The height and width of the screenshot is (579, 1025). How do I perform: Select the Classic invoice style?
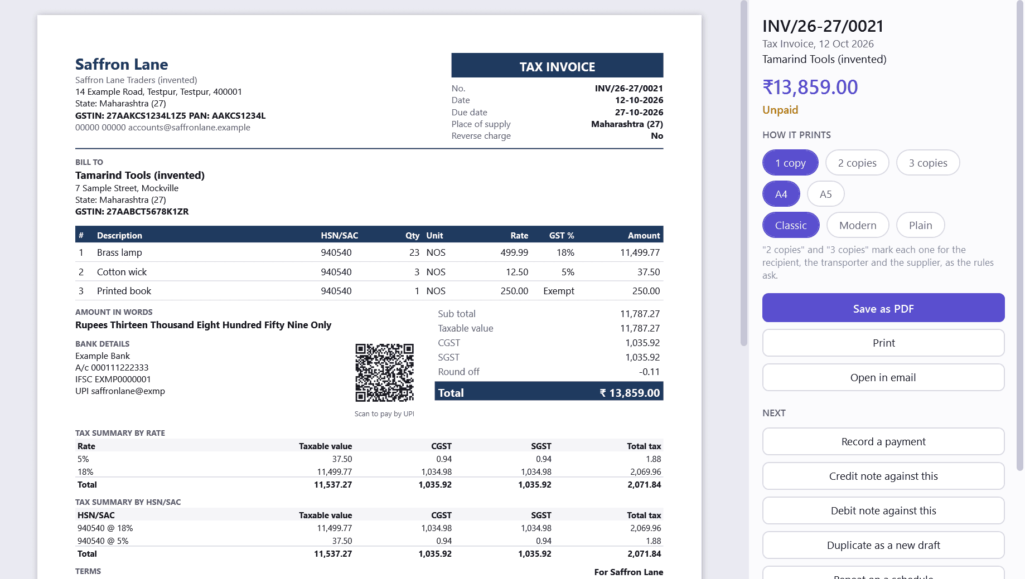[791, 225]
